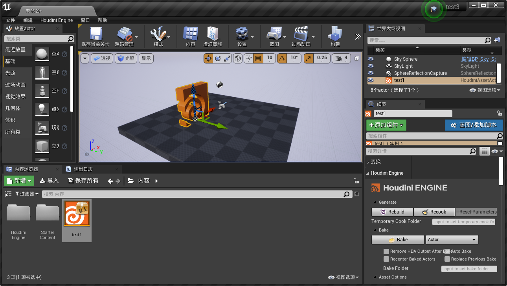Click the surface snapping icon
The width and height of the screenshot is (507, 286).
pos(249,58)
